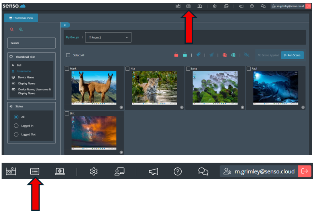Click the teal globe unblock web icon
The width and height of the screenshot is (314, 212).
pyautogui.click(x=233, y=55)
